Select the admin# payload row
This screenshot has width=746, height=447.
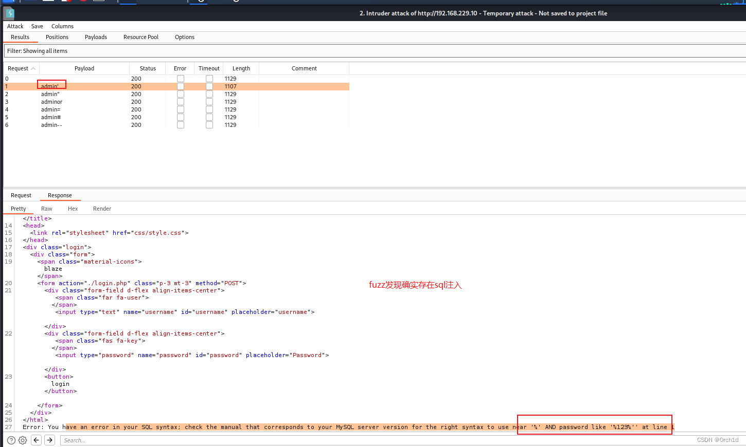coord(176,117)
